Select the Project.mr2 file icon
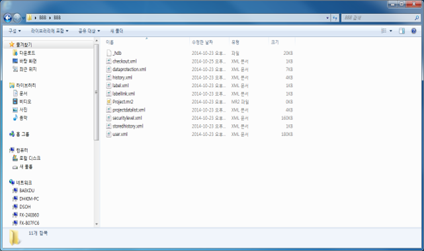 pos(108,102)
